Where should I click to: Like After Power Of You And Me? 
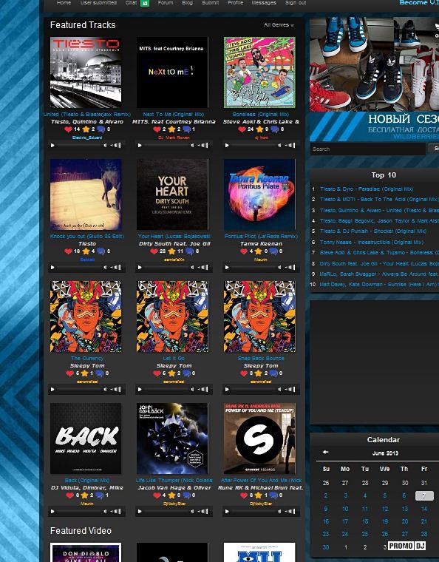[244, 495]
